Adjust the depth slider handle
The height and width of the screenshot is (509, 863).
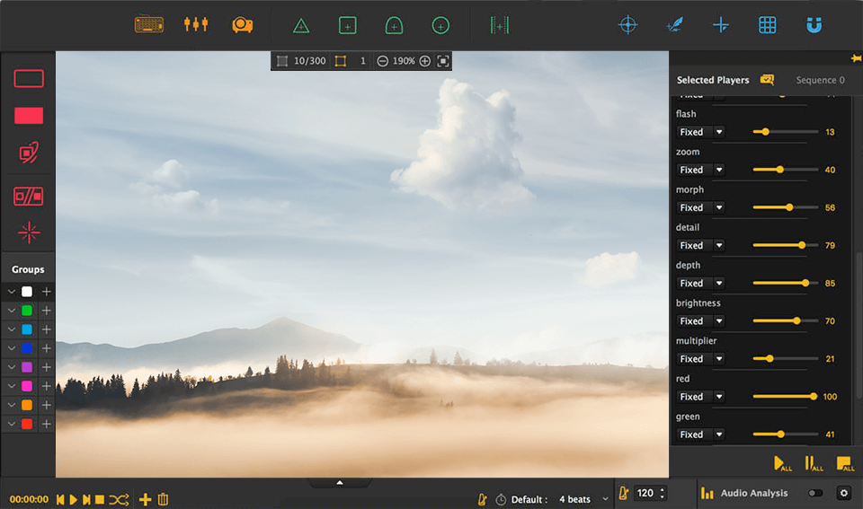(x=805, y=283)
